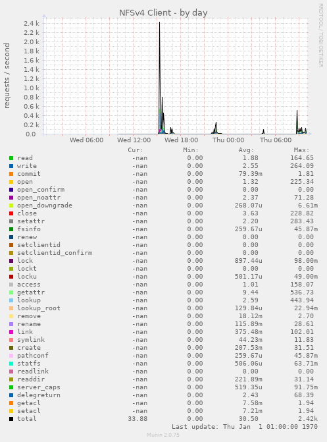Click the orange commit legend swatch
327x442 pixels.
[x=11, y=174]
